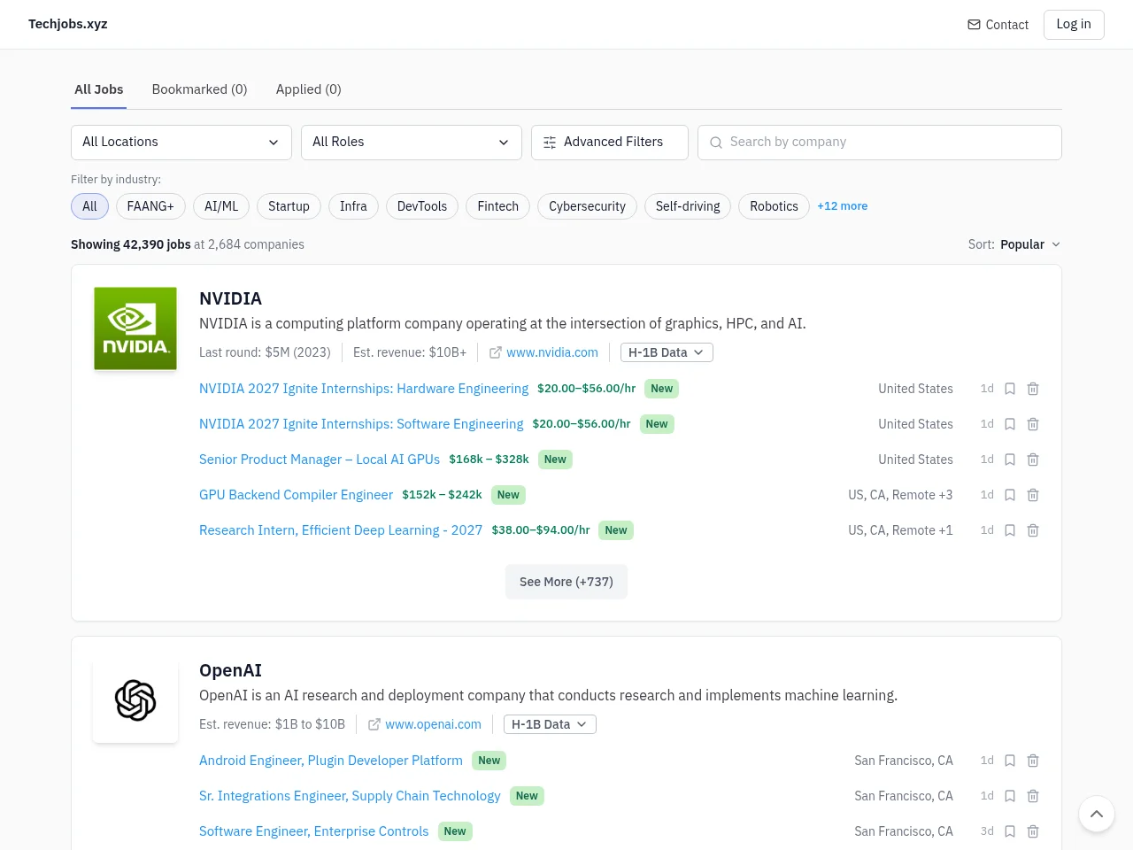Enable the Startup industry filter

pyautogui.click(x=289, y=206)
